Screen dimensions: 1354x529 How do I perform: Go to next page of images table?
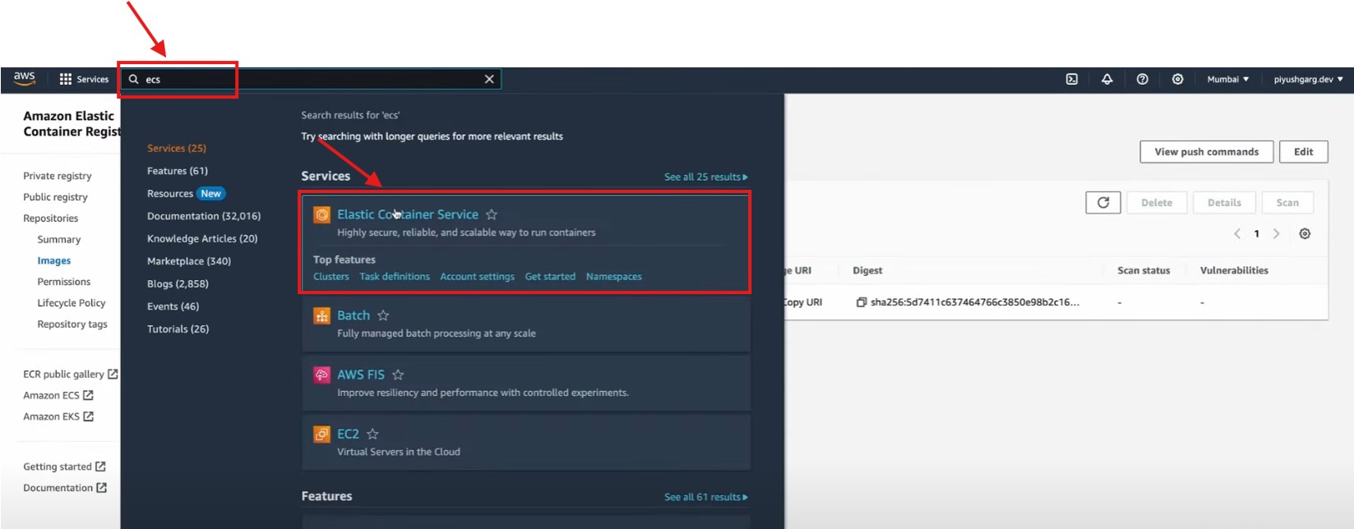pyautogui.click(x=1276, y=234)
